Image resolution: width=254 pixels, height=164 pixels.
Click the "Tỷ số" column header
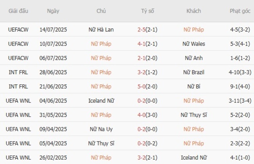tap(148, 11)
